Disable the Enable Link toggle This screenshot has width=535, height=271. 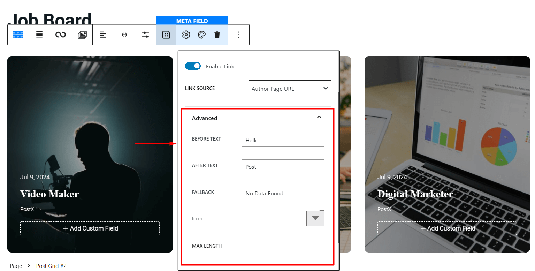click(x=193, y=66)
